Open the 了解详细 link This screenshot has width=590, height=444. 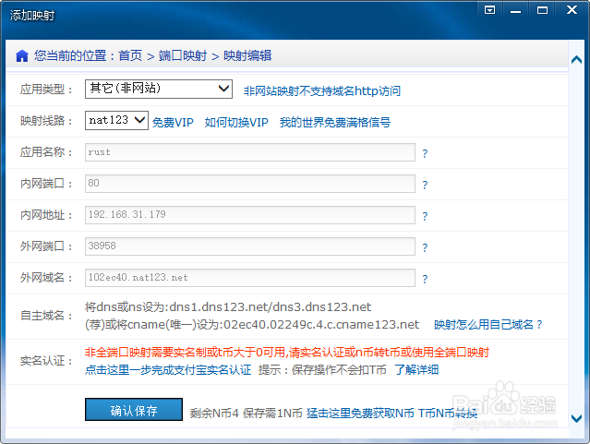[416, 369]
